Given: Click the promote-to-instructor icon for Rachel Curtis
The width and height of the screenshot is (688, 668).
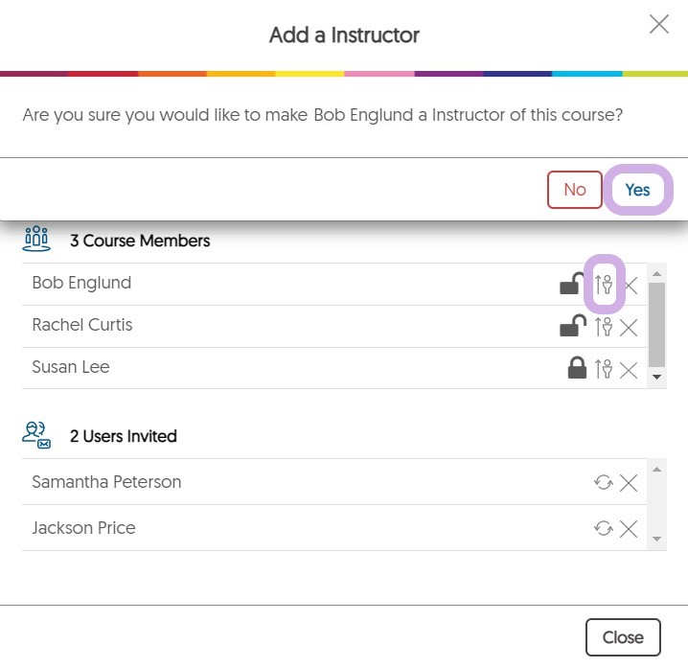Looking at the screenshot, I should [604, 327].
